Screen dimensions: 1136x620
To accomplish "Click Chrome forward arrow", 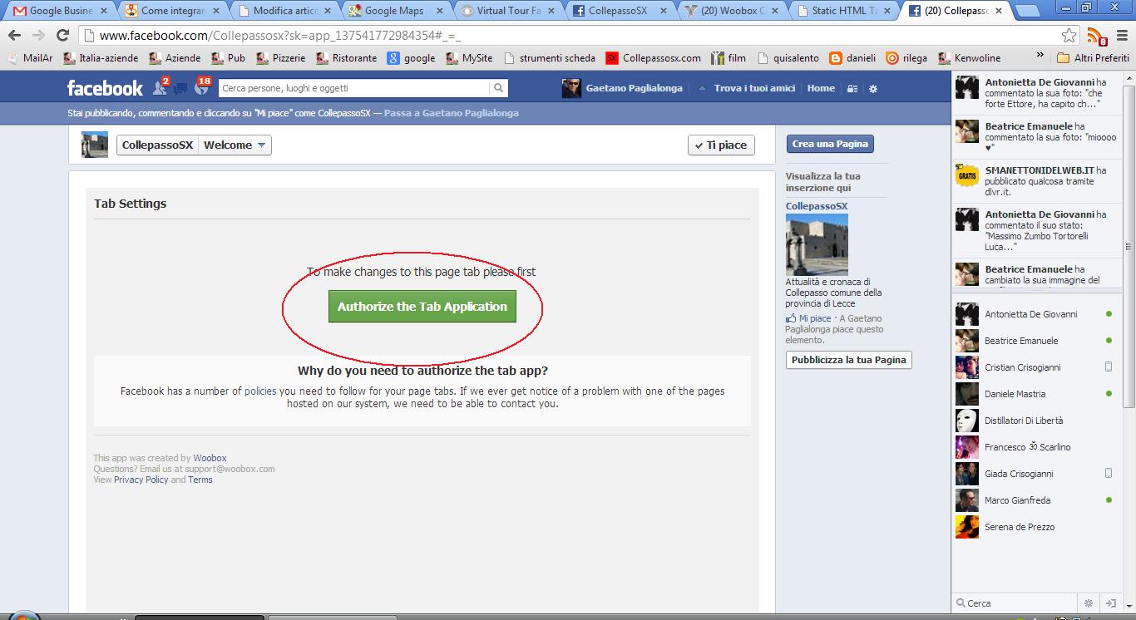I will (x=38, y=36).
